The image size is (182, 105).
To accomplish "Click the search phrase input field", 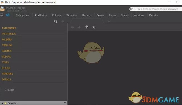I will pos(157,9).
